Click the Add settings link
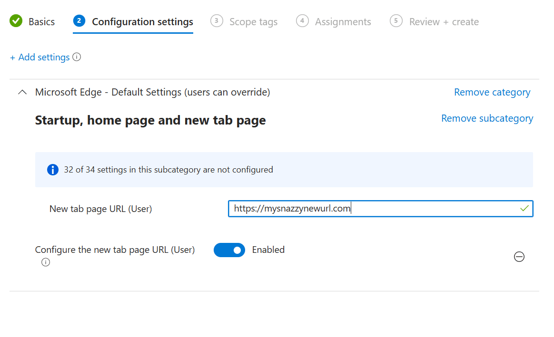This screenshot has width=554, height=337. click(40, 57)
